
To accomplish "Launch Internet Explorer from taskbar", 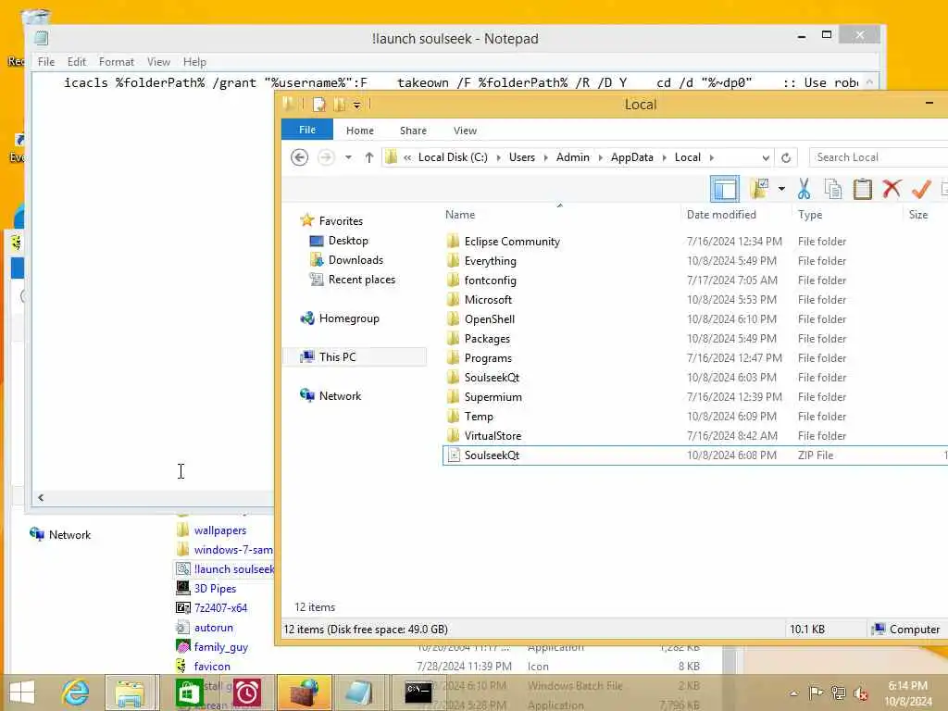I will coord(76,692).
